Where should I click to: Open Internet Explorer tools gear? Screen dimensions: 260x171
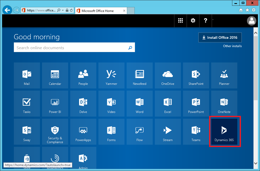(254, 10)
